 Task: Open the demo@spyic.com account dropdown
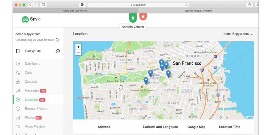(x=238, y=34)
